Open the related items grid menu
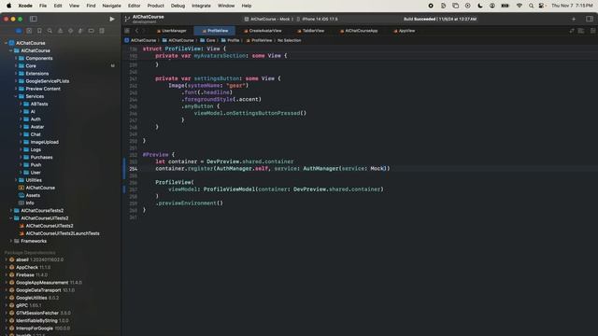Screen dimensions: 598x336 pos(127,31)
